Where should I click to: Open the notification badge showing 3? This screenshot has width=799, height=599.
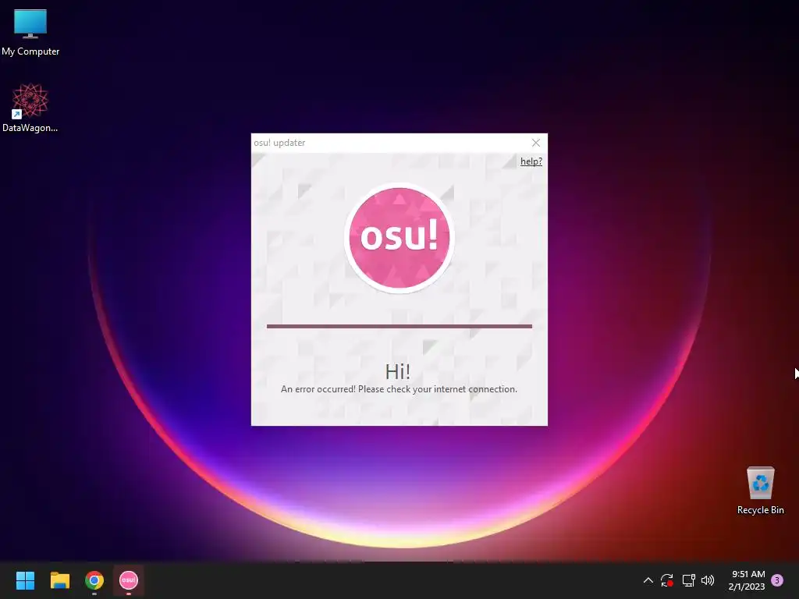point(777,580)
